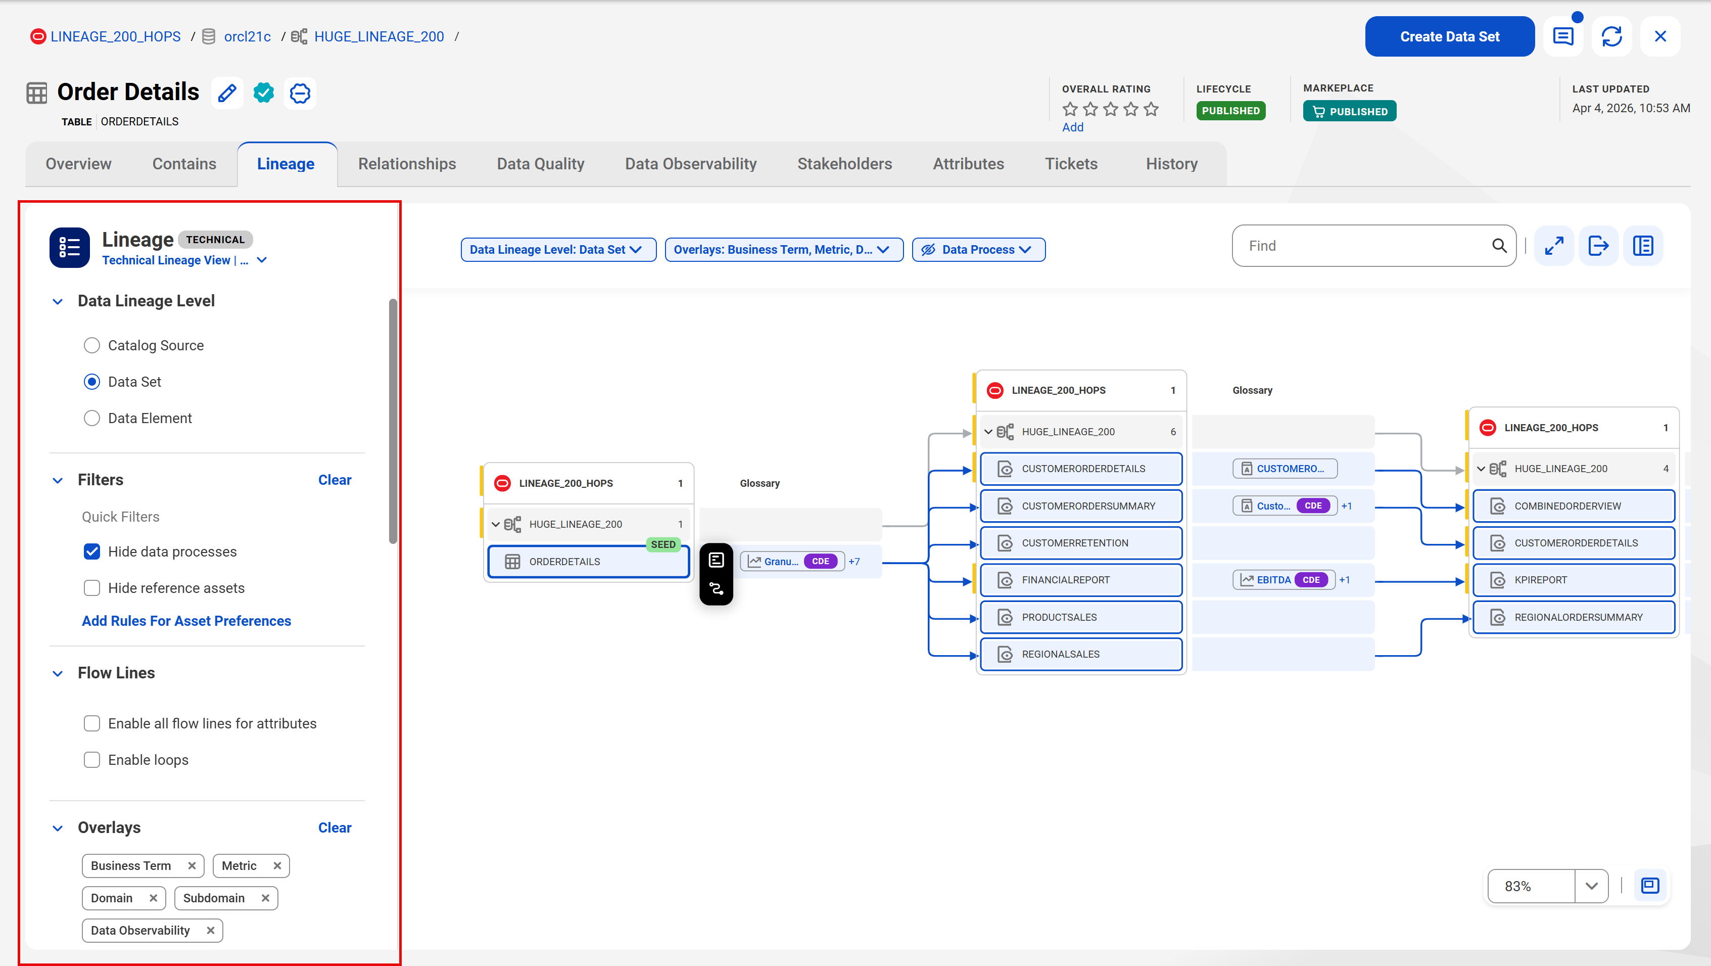The width and height of the screenshot is (1711, 966).
Task: Remove Data Observability overlay chip
Action: pos(211,931)
